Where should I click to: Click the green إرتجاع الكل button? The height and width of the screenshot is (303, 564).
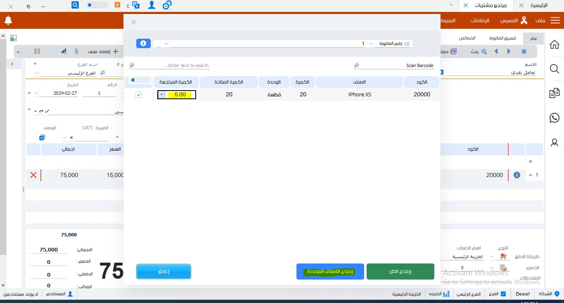400,272
